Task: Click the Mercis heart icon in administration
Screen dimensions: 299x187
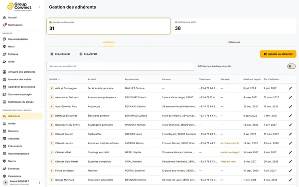Action: tap(4, 161)
